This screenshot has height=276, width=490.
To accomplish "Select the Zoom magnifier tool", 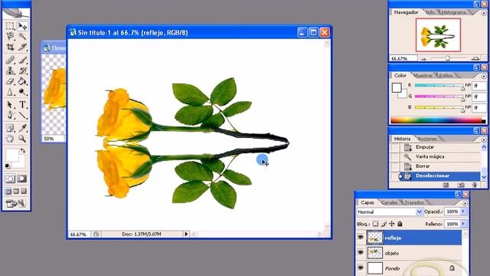I will (22, 138).
